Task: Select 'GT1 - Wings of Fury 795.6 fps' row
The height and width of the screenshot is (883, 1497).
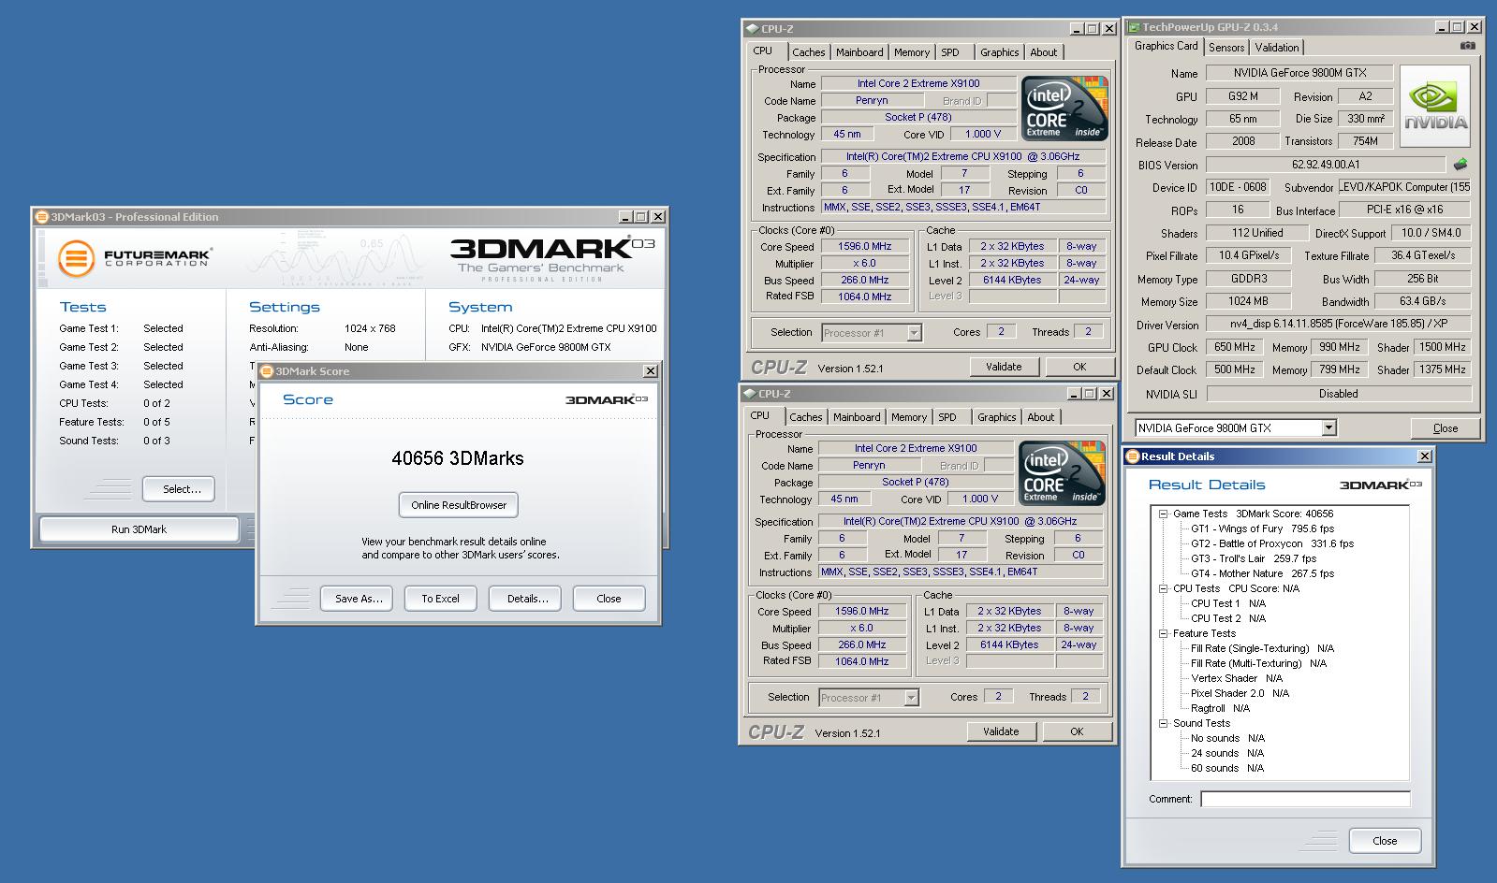Action: click(1262, 528)
